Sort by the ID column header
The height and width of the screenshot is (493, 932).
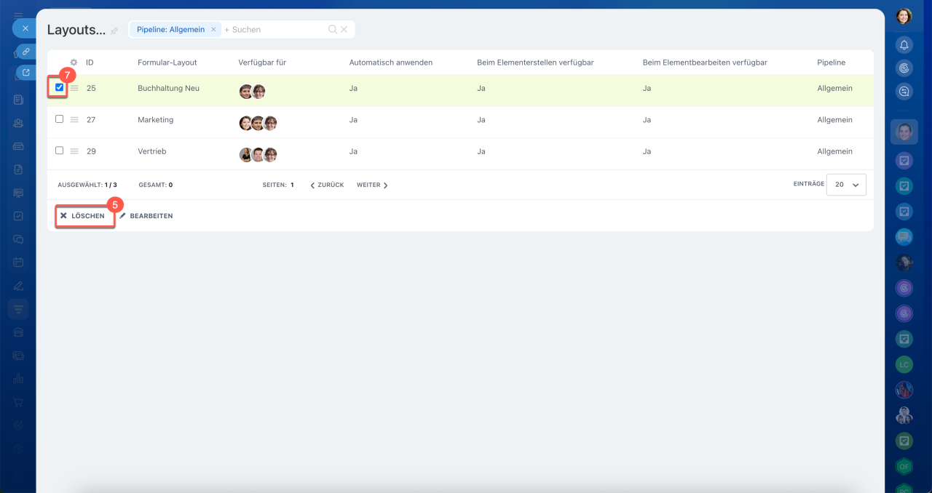(x=90, y=63)
